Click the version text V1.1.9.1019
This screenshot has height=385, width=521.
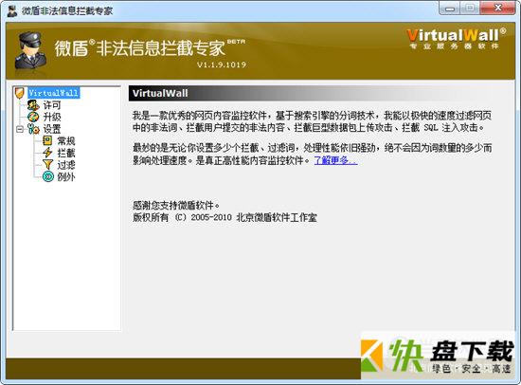222,64
